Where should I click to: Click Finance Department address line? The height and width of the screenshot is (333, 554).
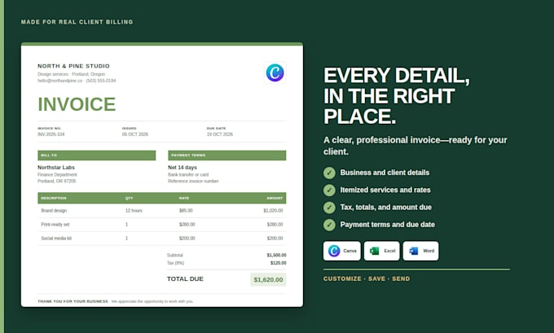coord(57,175)
